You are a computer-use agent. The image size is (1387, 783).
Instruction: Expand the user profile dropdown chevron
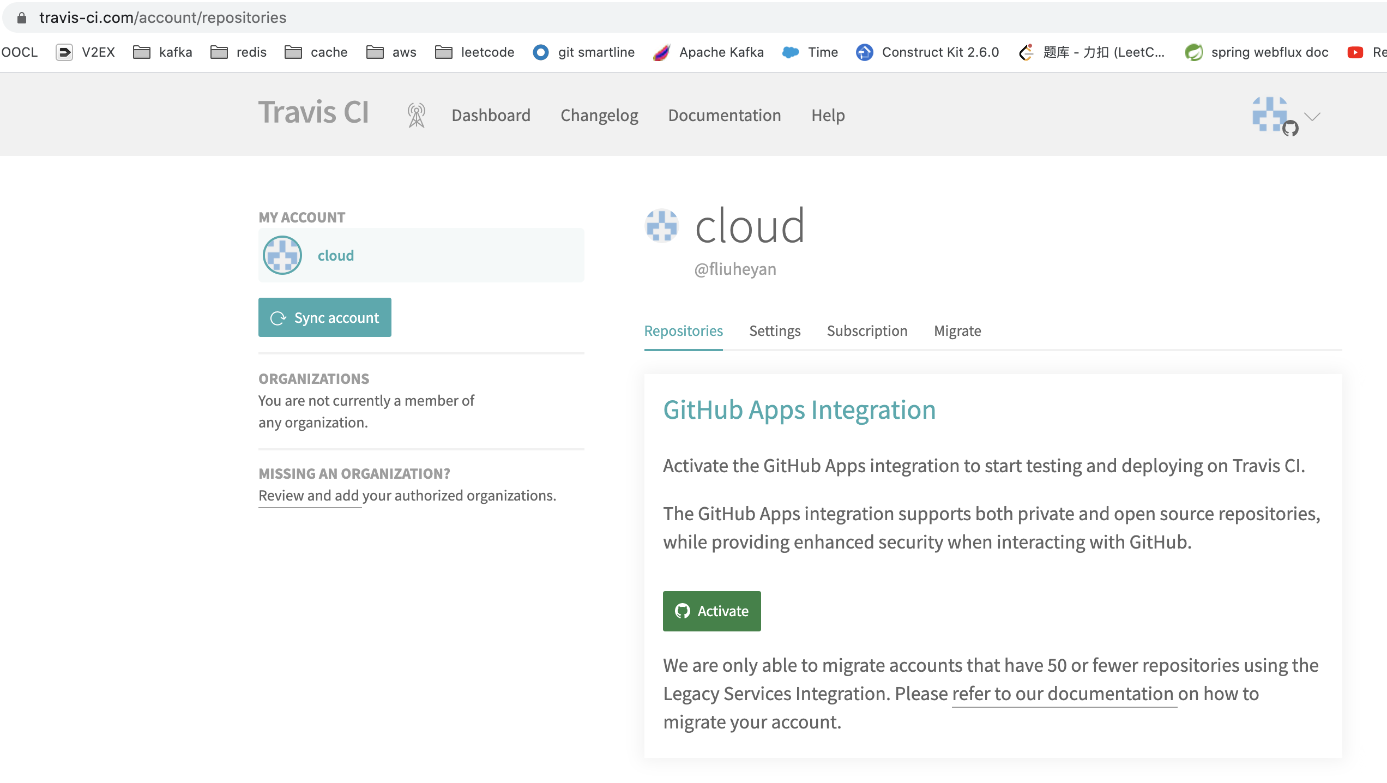[1312, 116]
